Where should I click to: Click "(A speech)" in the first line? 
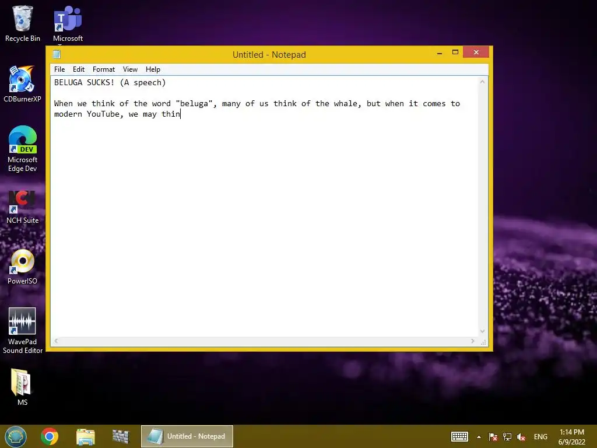(x=143, y=83)
